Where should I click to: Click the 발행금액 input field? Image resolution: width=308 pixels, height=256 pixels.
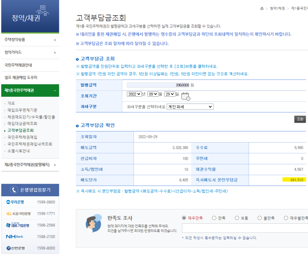pyautogui.click(x=158, y=85)
